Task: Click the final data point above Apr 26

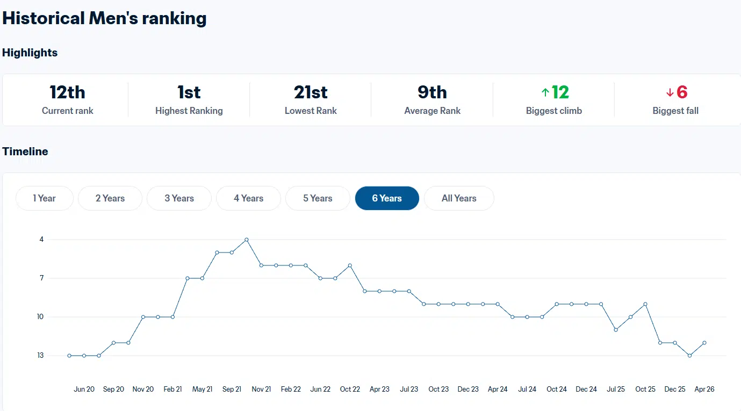Action: pyautogui.click(x=704, y=343)
